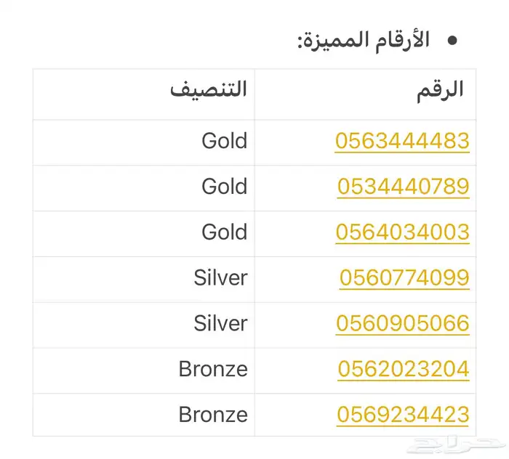Click the Gold classification for 0564034003
The image size is (509, 459).
click(224, 232)
